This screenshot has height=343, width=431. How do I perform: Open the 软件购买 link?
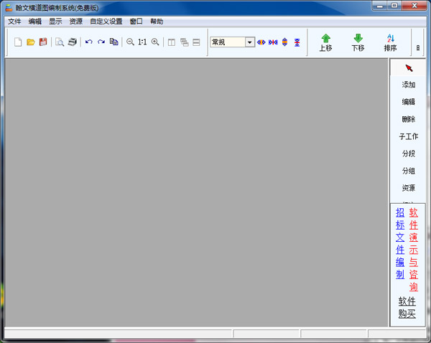[407, 307]
